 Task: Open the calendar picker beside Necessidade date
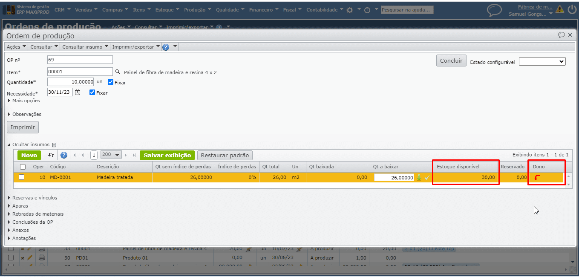(x=78, y=92)
